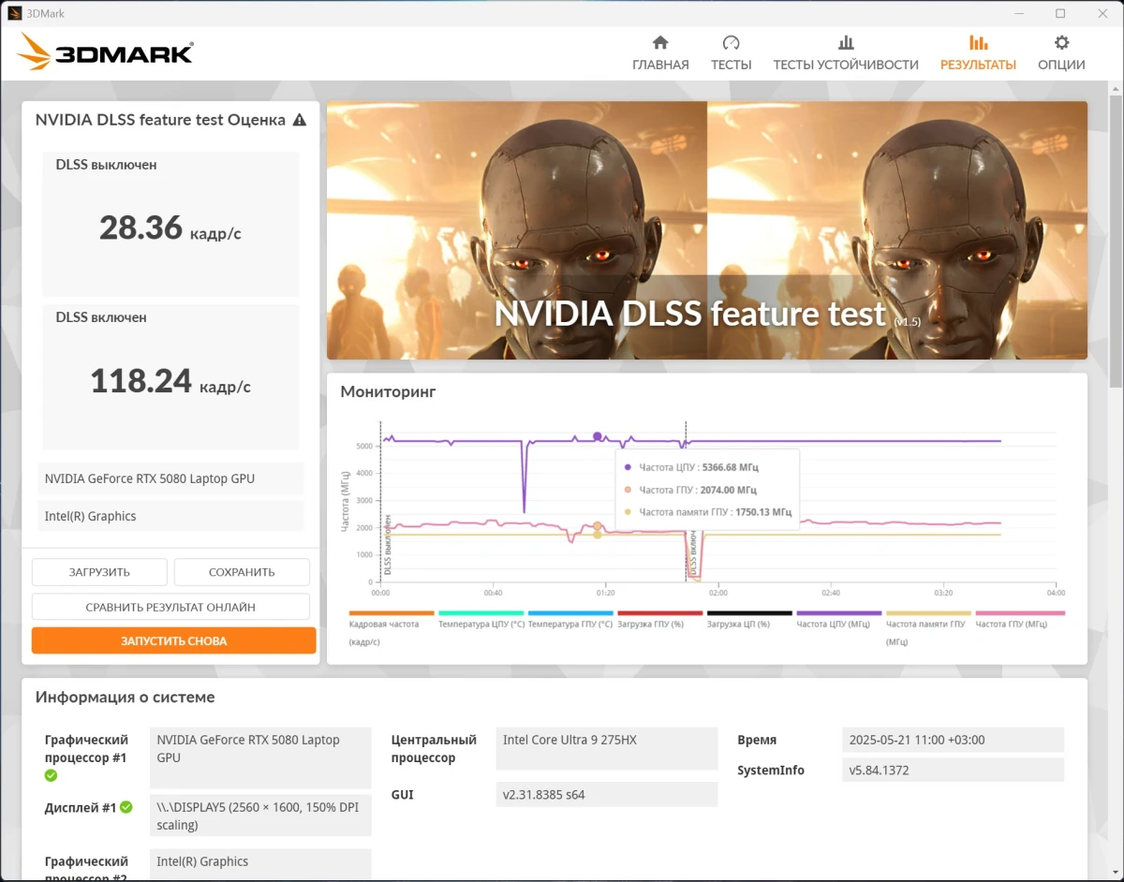Close the 3DMark window
This screenshot has width=1124, height=882.
pos(1102,13)
